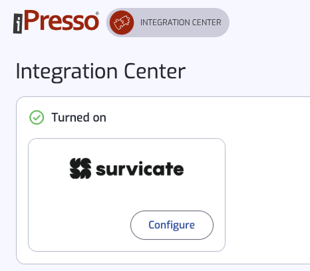Open Survicate settings with Configure button
The width and height of the screenshot is (310, 271).
(x=172, y=225)
